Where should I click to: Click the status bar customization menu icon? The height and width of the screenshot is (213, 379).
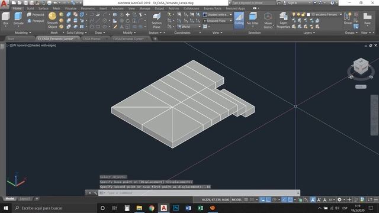(376, 200)
